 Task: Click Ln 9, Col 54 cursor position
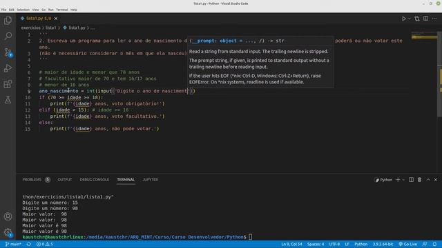point(291,244)
